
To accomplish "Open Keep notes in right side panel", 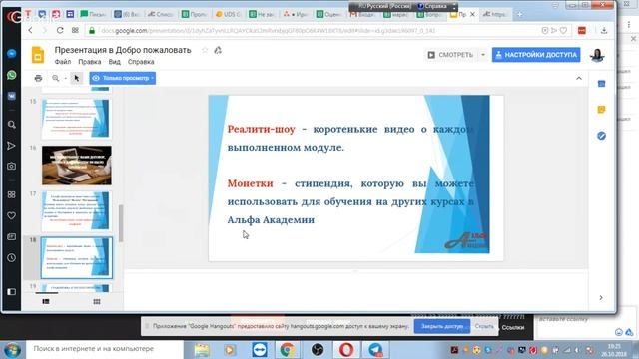I will point(601,110).
